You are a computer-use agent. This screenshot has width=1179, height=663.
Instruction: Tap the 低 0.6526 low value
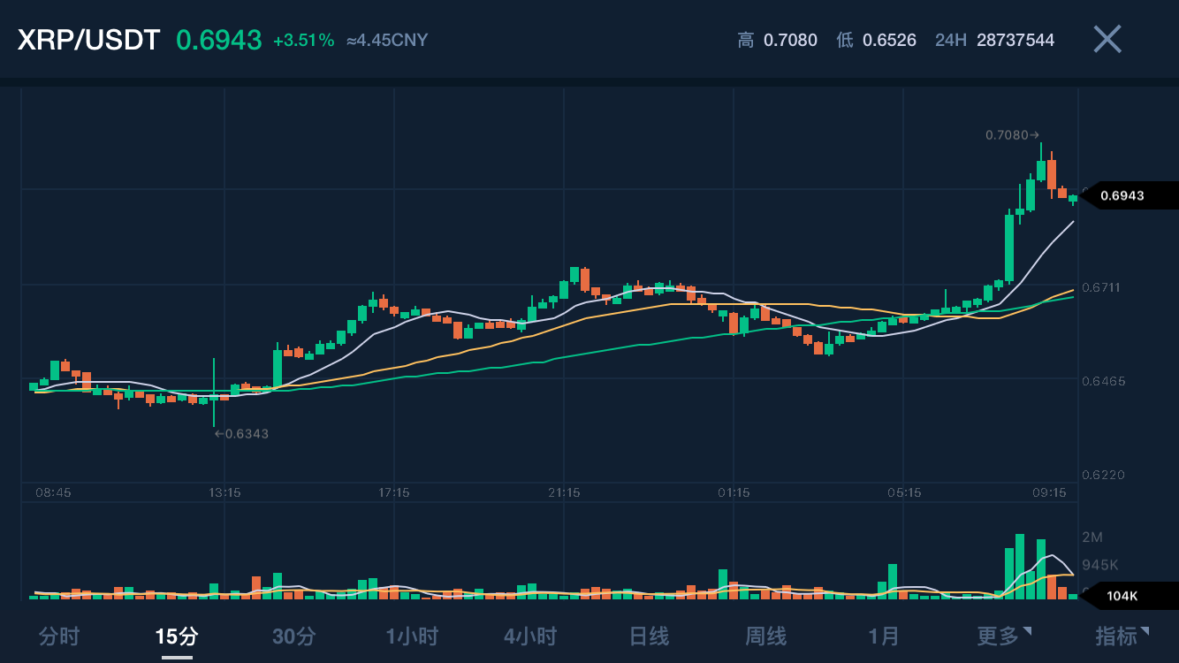pos(876,41)
